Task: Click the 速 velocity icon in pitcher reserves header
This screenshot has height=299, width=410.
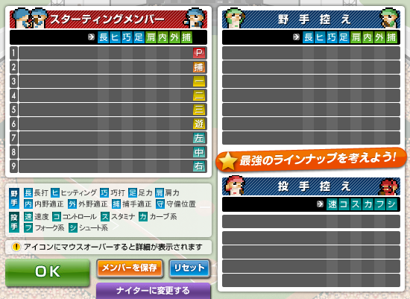Action: tap(332, 204)
